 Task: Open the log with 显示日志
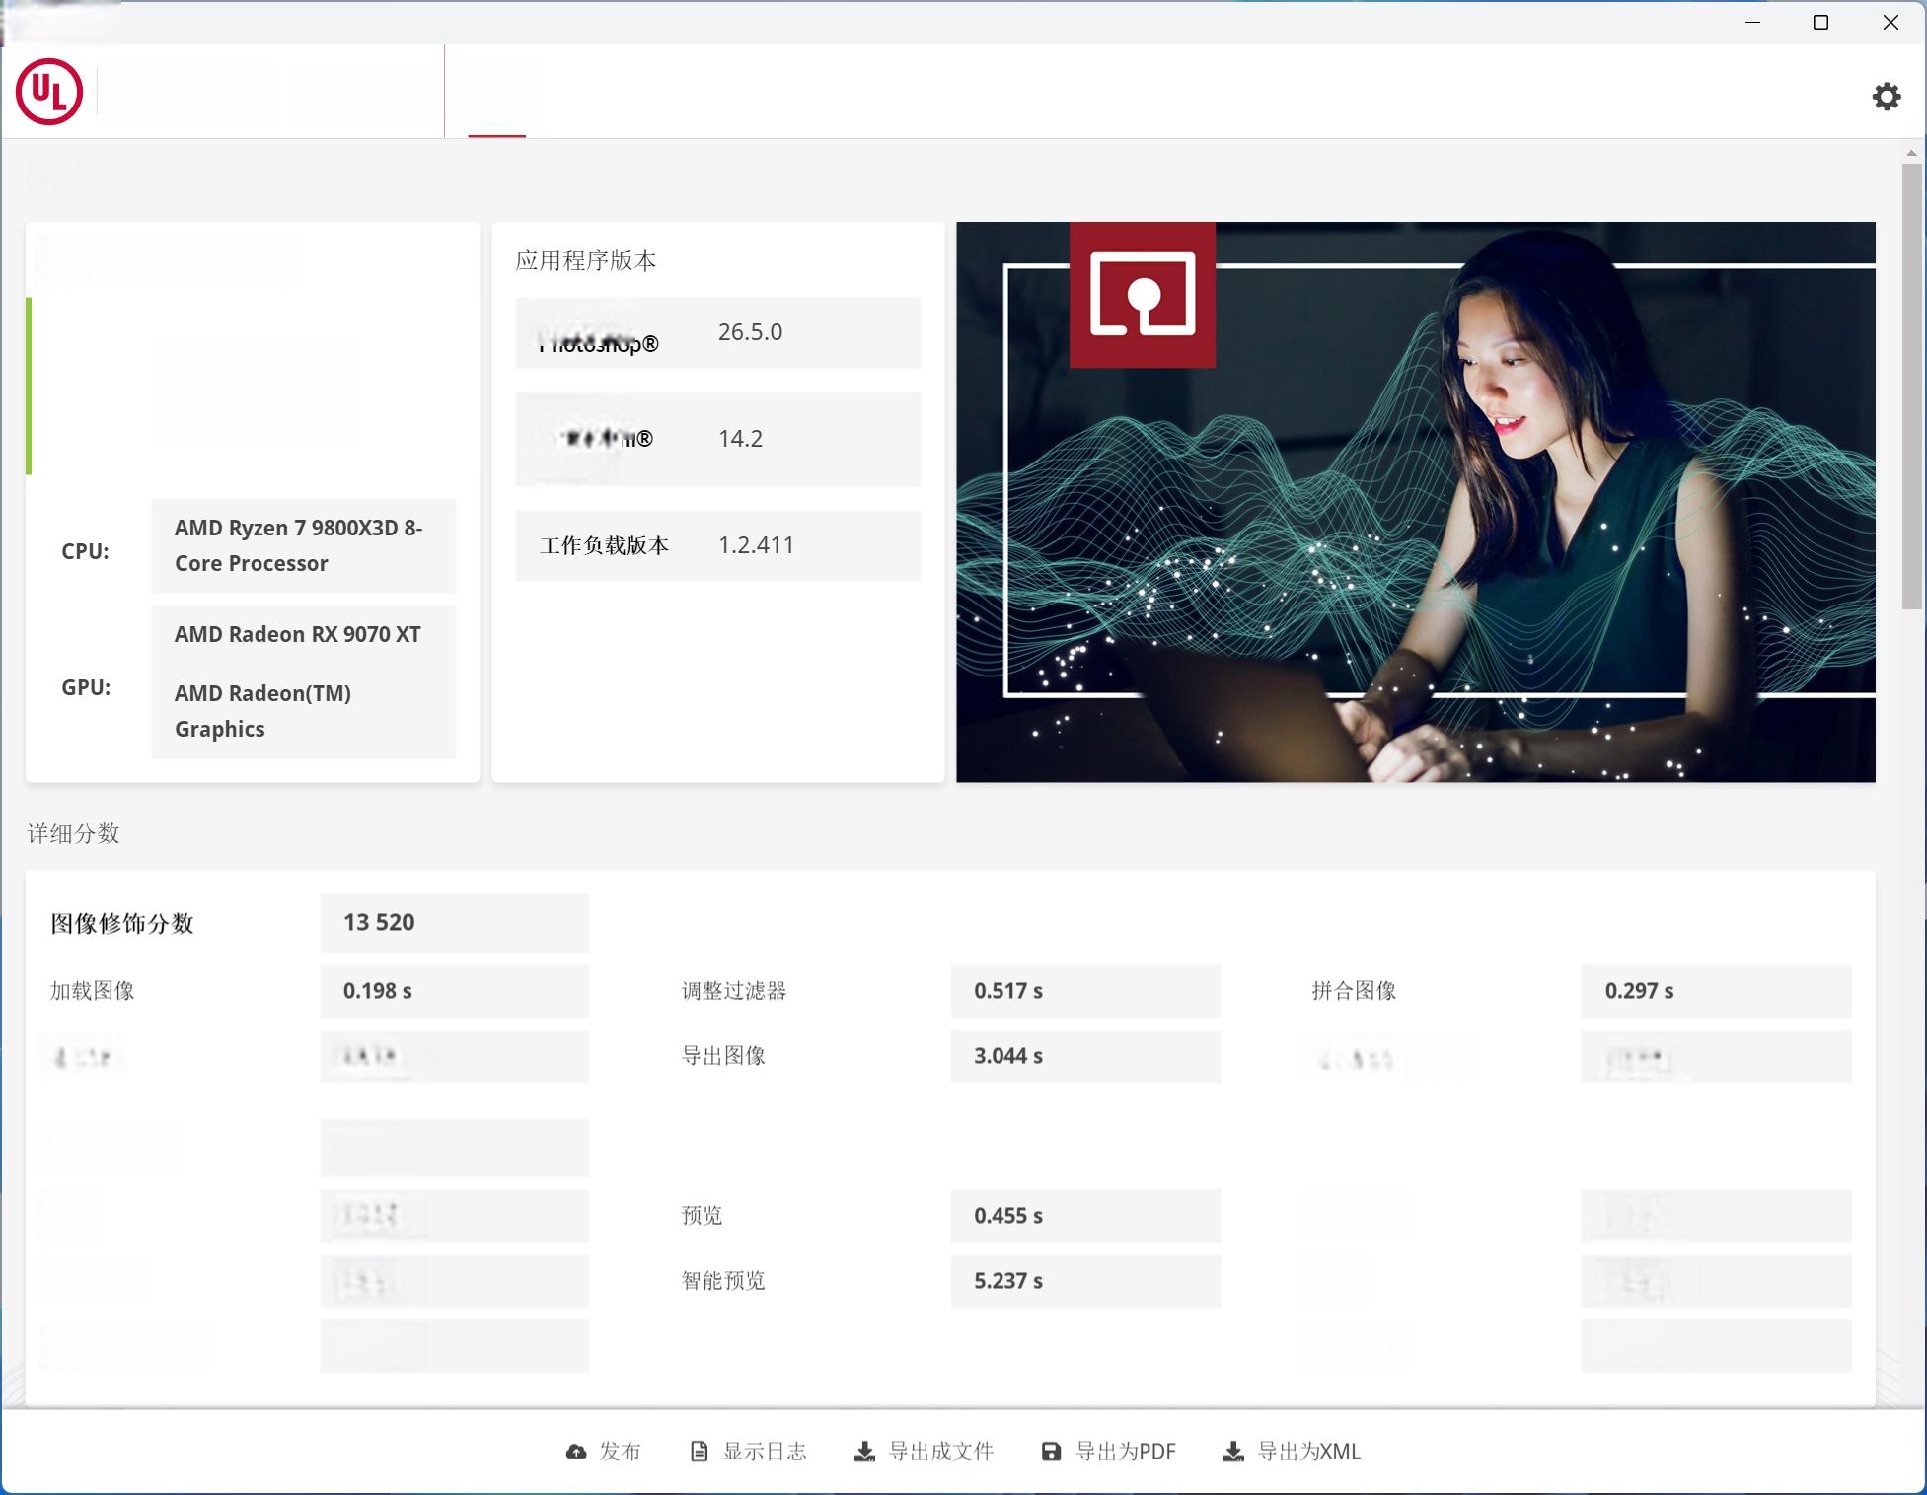(x=748, y=1452)
